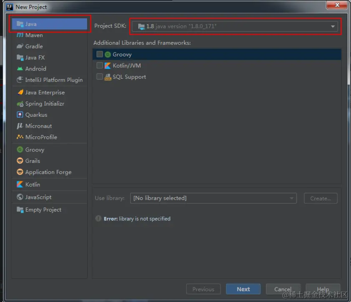Click the IntelliJ IDEA logo in title bar
Viewport: 351px width, 302px height.
click(10, 7)
